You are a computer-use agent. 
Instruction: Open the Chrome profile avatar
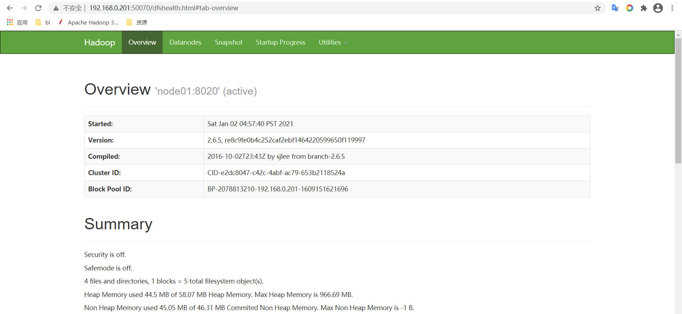point(658,8)
